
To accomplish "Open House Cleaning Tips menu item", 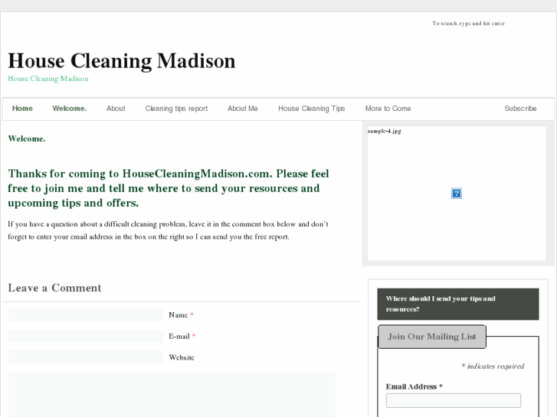I will (x=312, y=109).
